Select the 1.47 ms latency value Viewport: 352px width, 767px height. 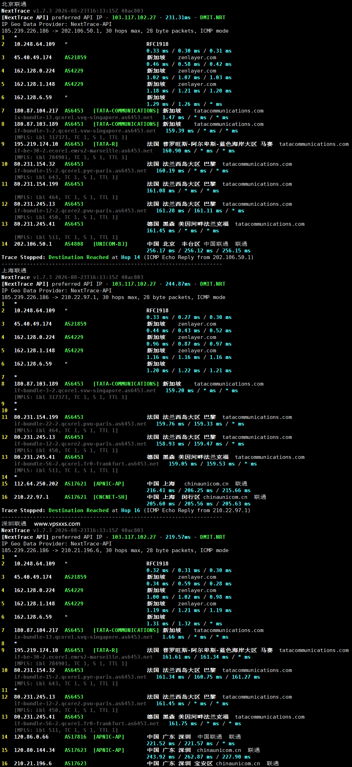click(x=173, y=117)
